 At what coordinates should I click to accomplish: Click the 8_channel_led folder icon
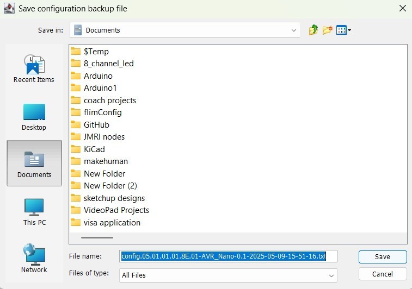[76, 63]
